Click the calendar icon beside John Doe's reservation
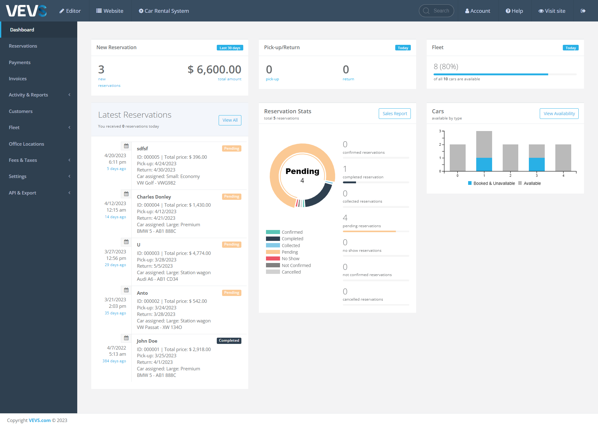598x427 pixels. [x=126, y=338]
